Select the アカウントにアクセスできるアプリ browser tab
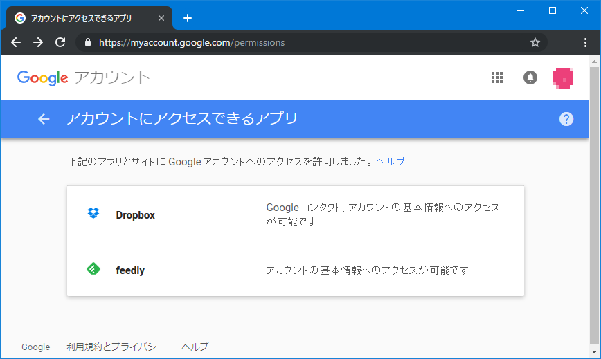 click(x=89, y=18)
